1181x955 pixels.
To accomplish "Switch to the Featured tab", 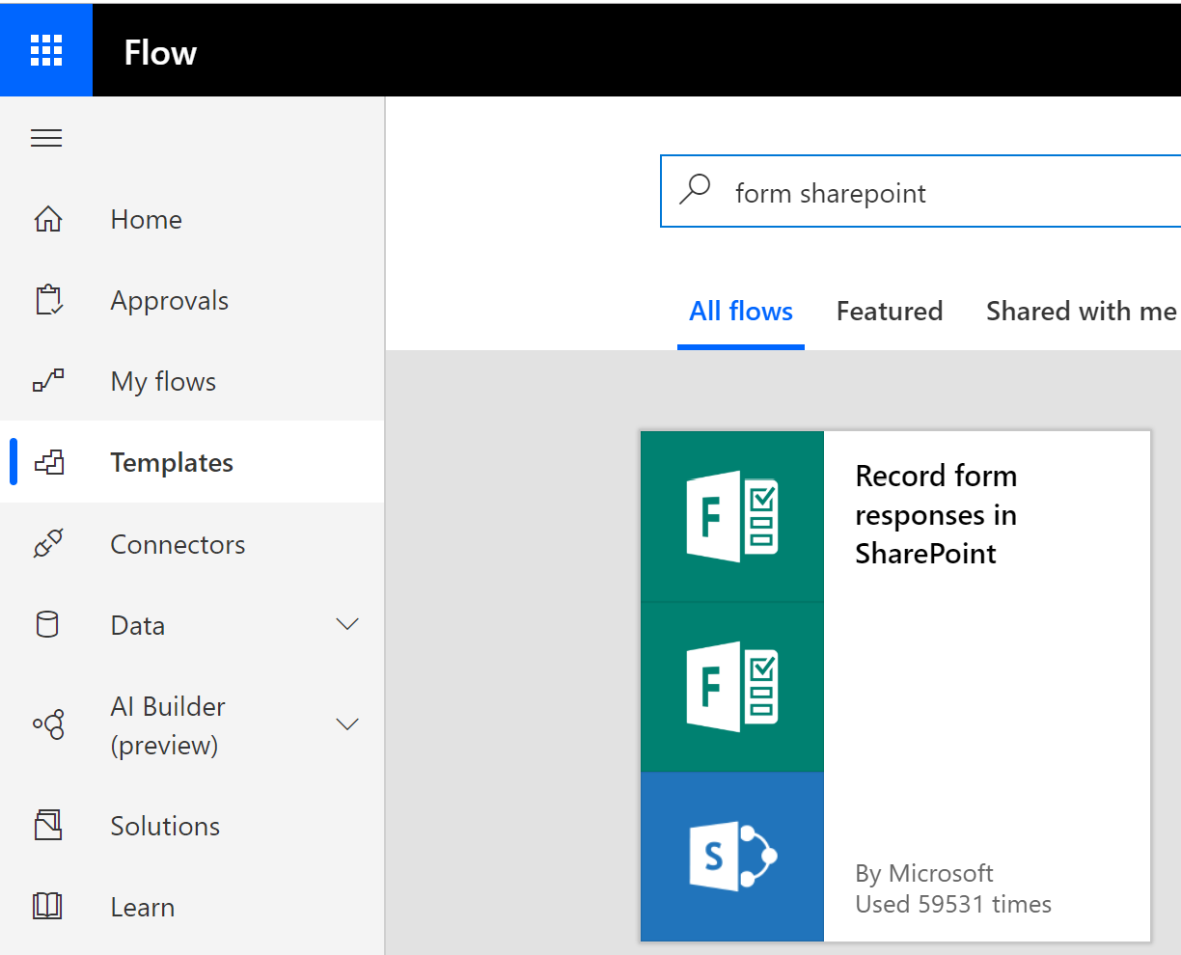I will [890, 311].
